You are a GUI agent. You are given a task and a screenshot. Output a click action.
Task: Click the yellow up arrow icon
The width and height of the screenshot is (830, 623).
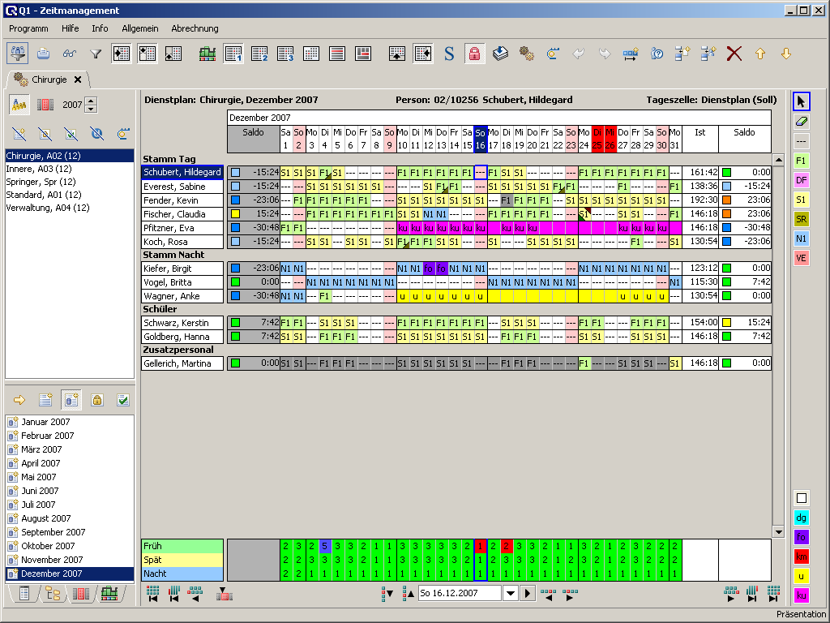point(760,54)
